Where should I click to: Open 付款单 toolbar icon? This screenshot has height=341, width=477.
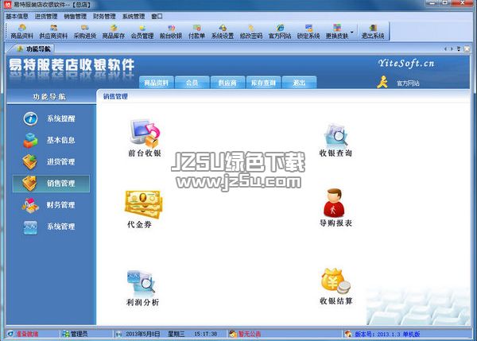(x=196, y=32)
